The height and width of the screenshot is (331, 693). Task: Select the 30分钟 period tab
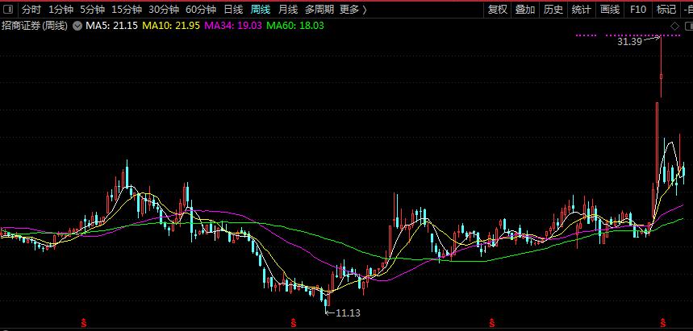164,10
